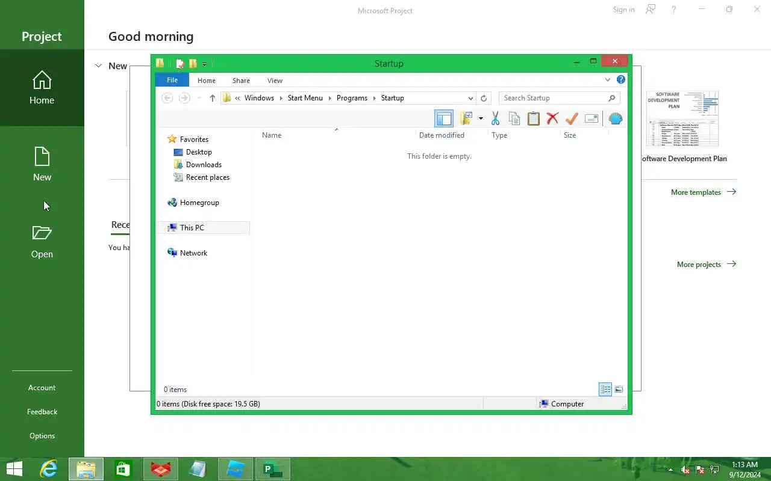Open Customize Quick Access Toolbar dropdown
771x481 pixels.
(x=205, y=64)
